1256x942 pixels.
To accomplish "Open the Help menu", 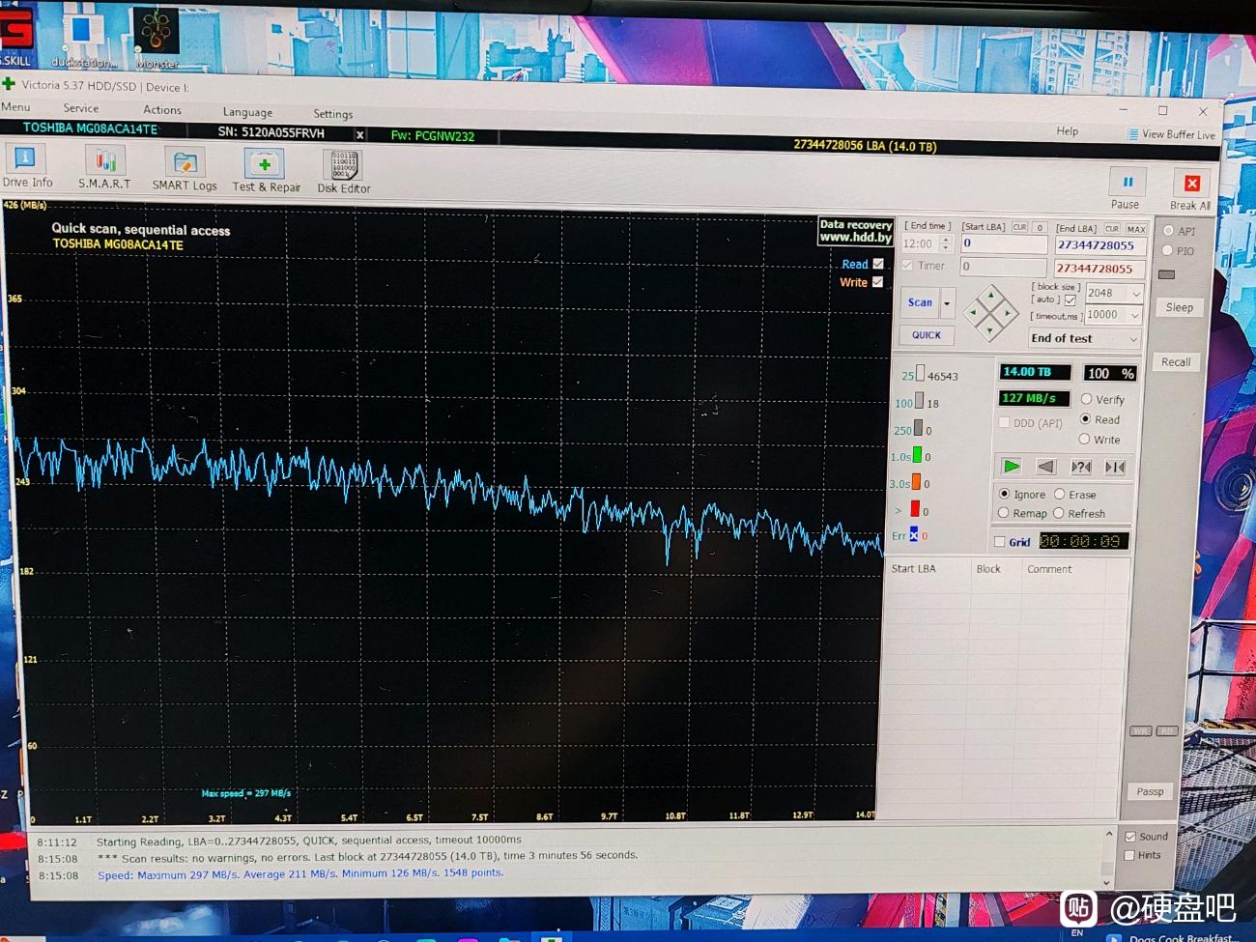I will pos(1068,131).
